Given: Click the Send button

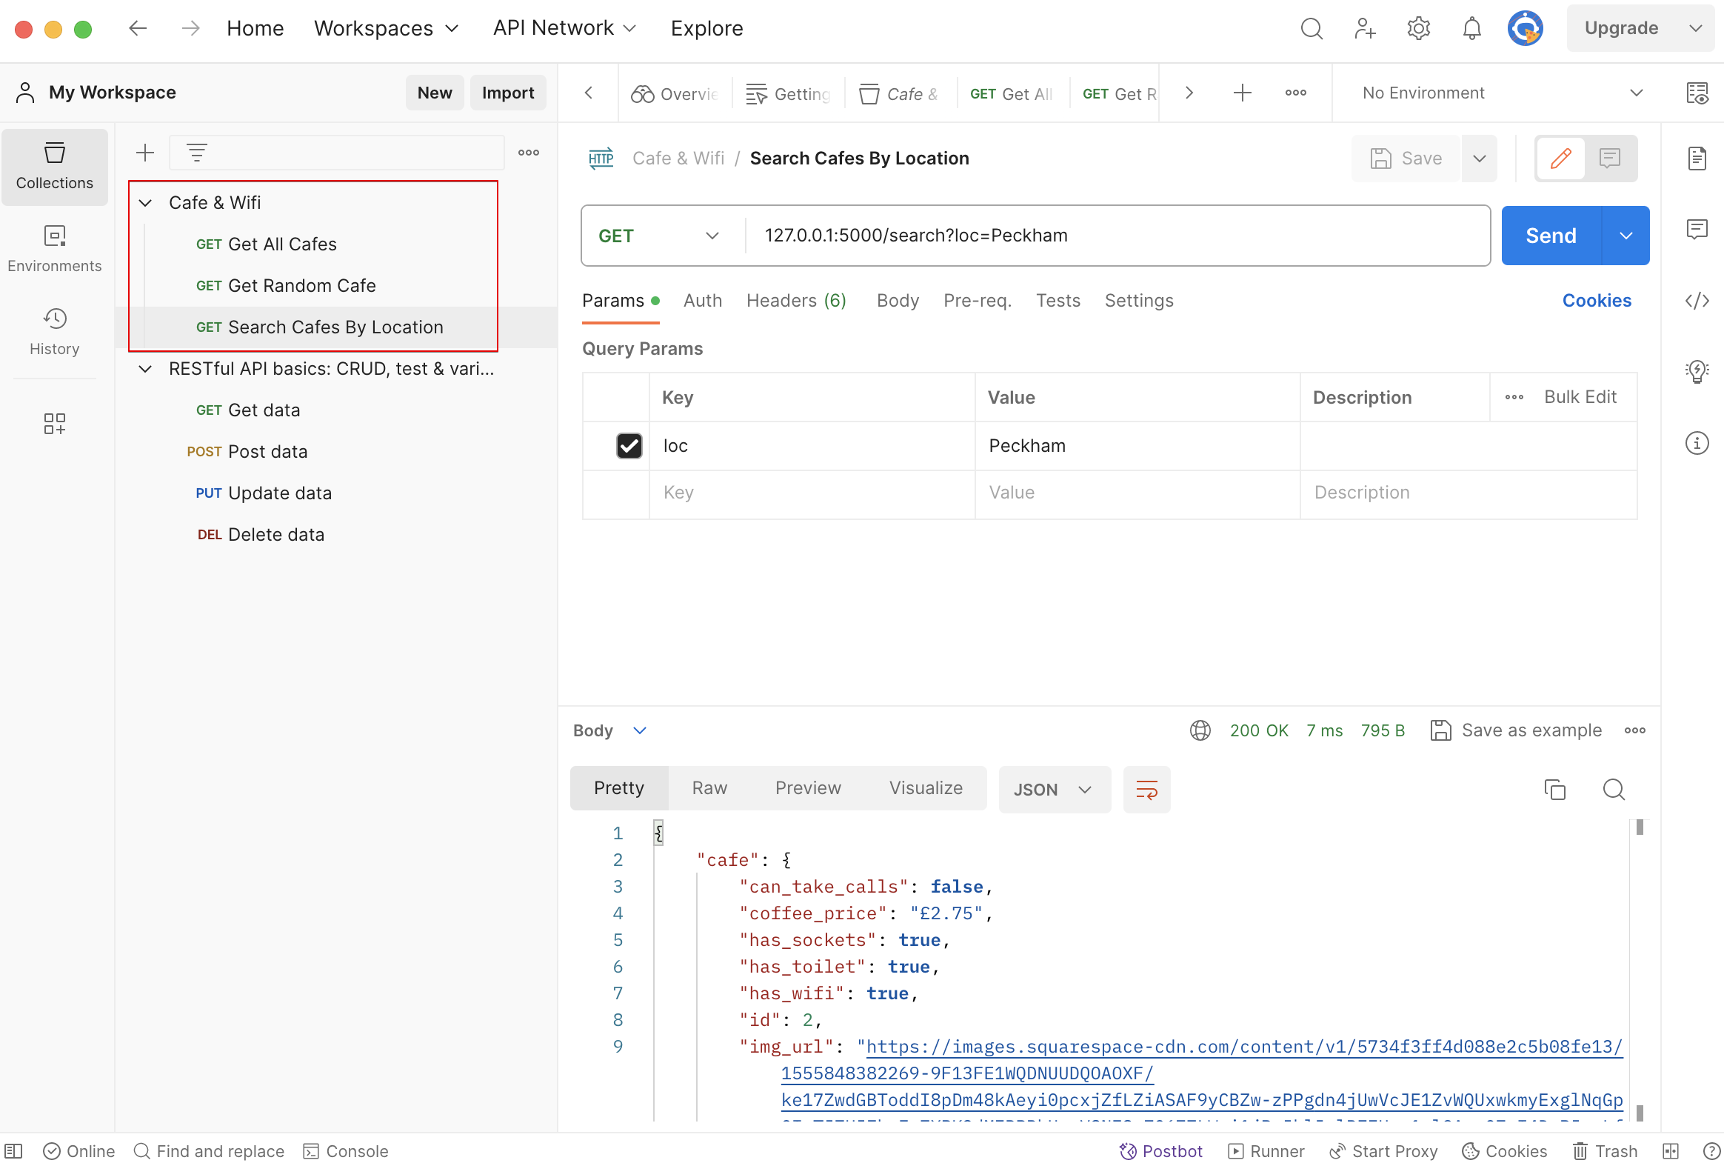Looking at the screenshot, I should 1551,236.
